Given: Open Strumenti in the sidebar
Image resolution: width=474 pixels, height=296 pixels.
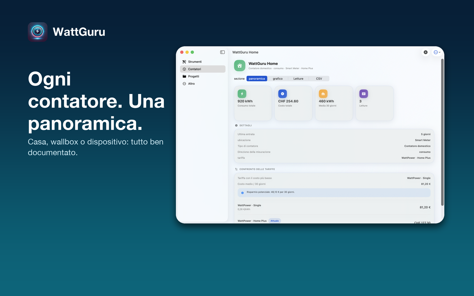Looking at the screenshot, I should tap(203, 62).
